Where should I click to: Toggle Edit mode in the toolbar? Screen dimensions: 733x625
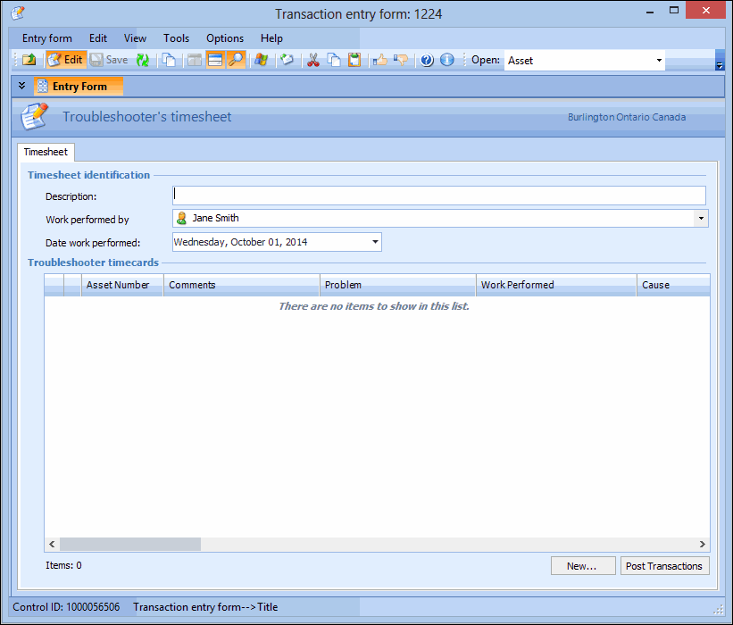65,61
